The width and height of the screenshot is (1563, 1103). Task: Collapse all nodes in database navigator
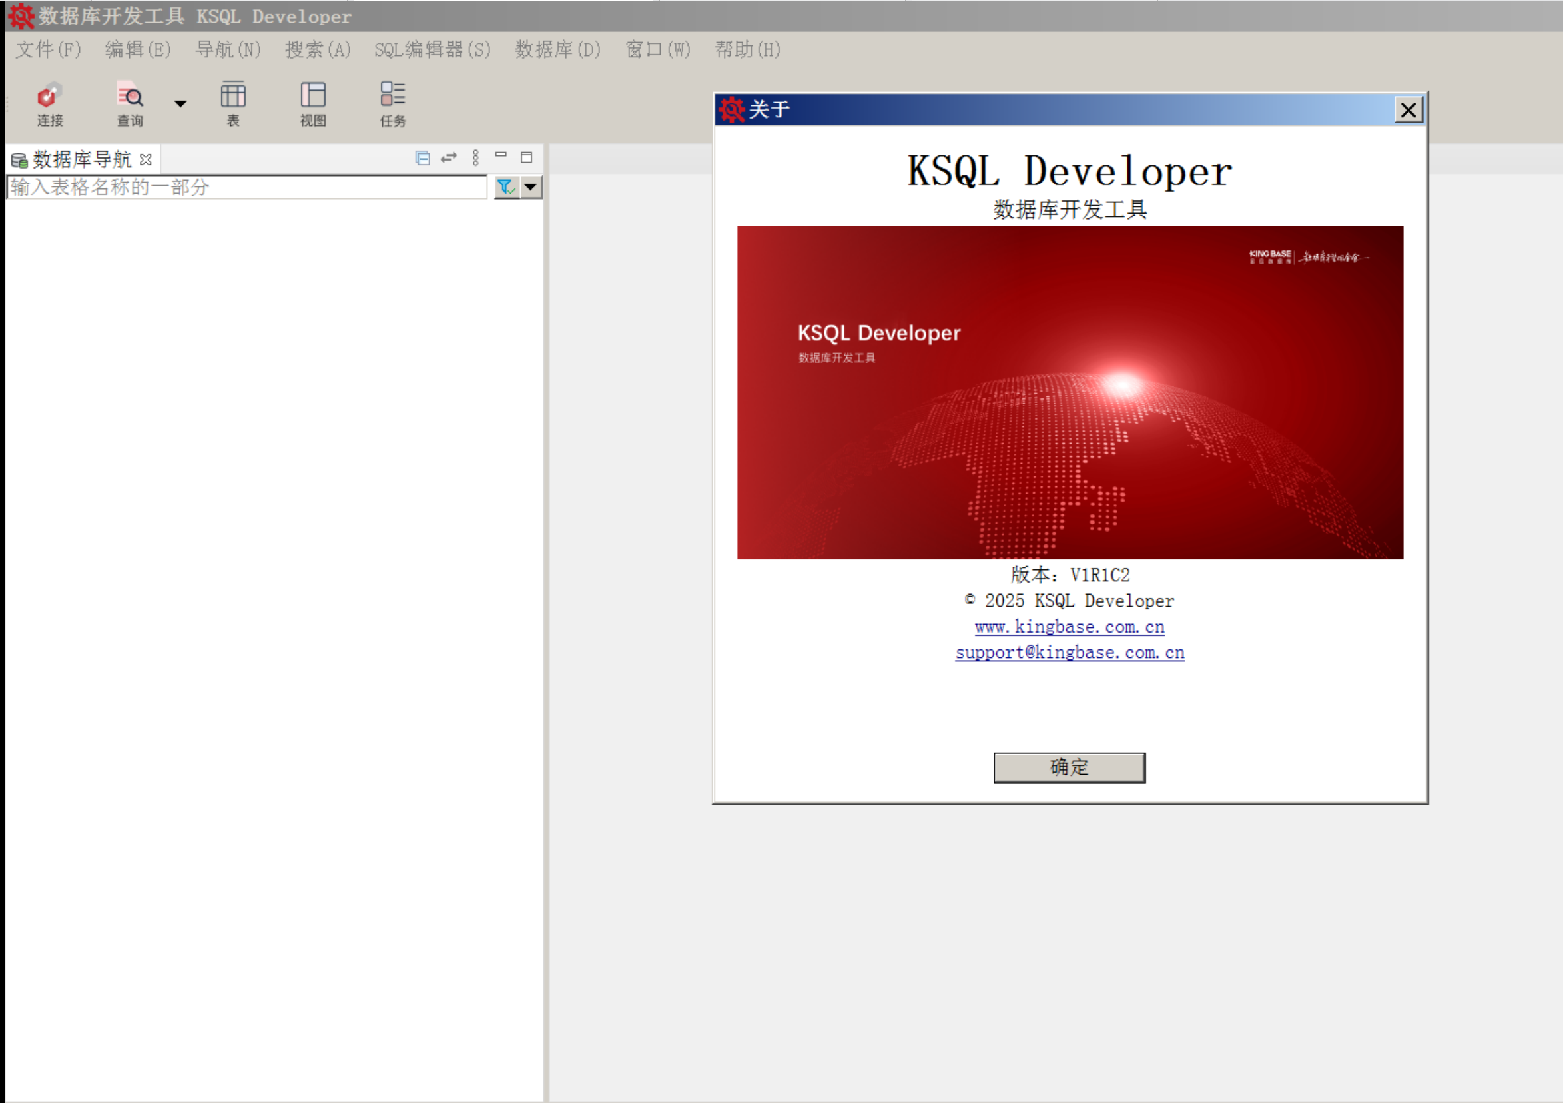[x=422, y=158]
